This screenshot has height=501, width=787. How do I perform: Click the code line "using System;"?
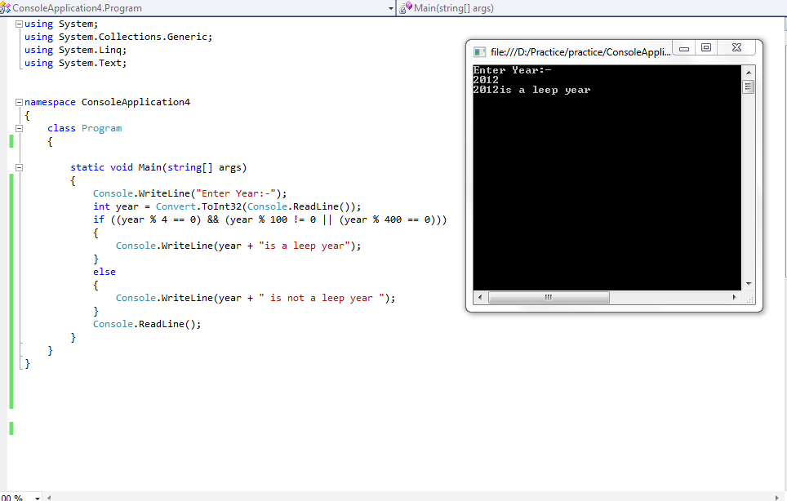tap(61, 24)
